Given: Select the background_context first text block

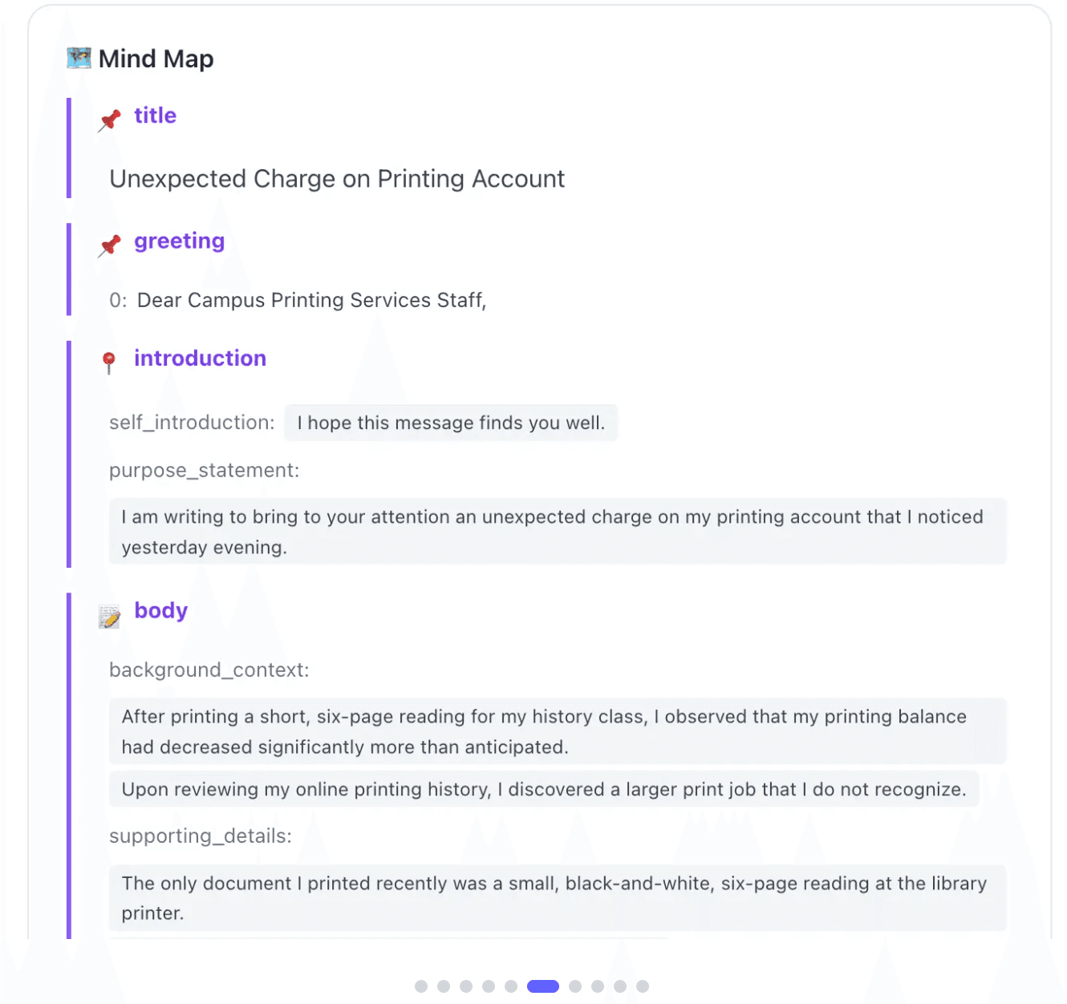Looking at the screenshot, I should pyautogui.click(x=558, y=731).
